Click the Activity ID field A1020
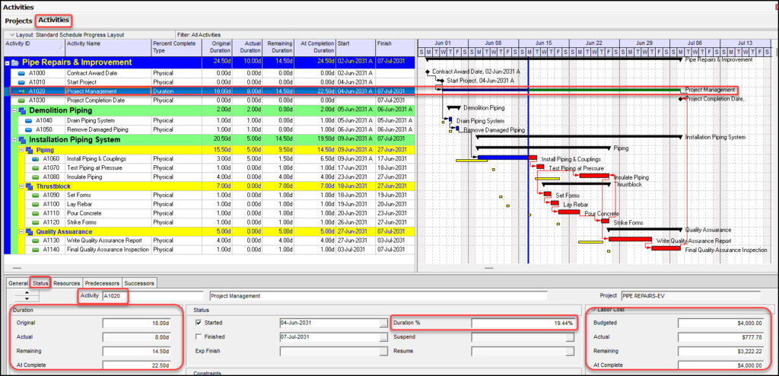 [152, 296]
